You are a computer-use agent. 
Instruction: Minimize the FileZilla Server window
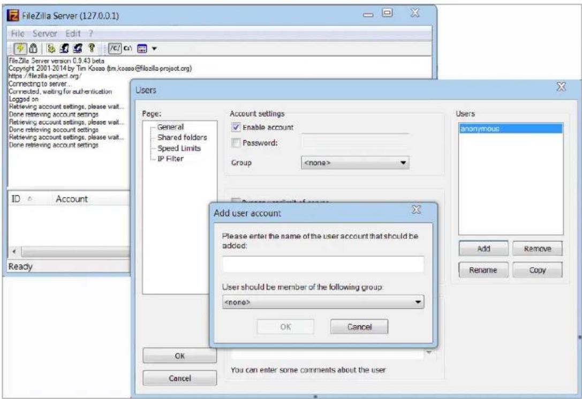pos(368,15)
